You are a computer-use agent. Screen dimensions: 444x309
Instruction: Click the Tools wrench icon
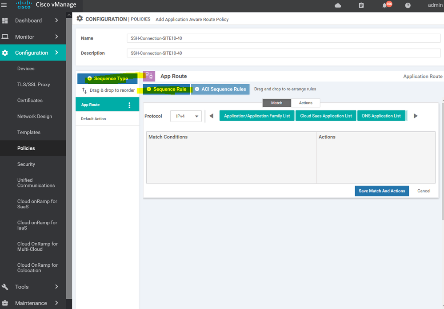pyautogui.click(x=5, y=287)
